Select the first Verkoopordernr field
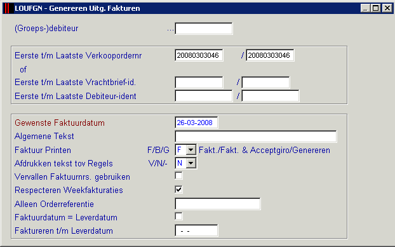Image resolution: width=395 pixels, height=247 pixels. [x=199, y=55]
